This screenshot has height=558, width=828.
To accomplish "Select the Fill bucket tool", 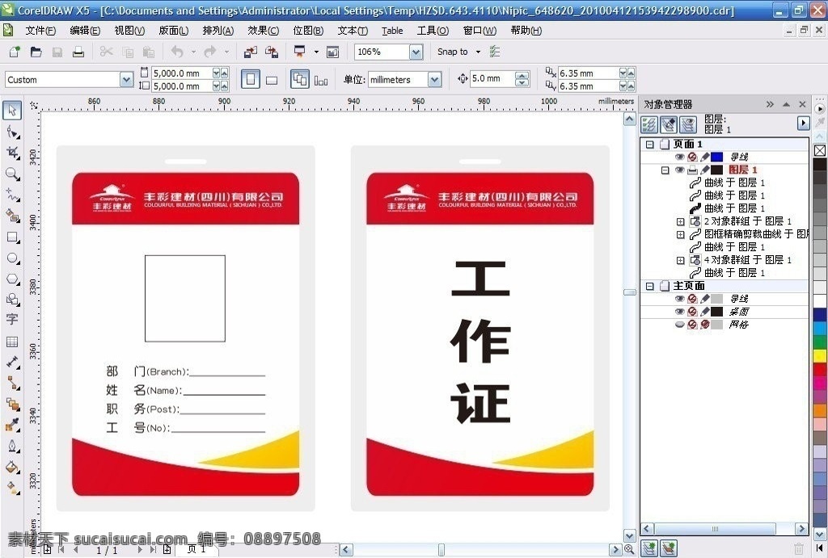I will 12,468.
